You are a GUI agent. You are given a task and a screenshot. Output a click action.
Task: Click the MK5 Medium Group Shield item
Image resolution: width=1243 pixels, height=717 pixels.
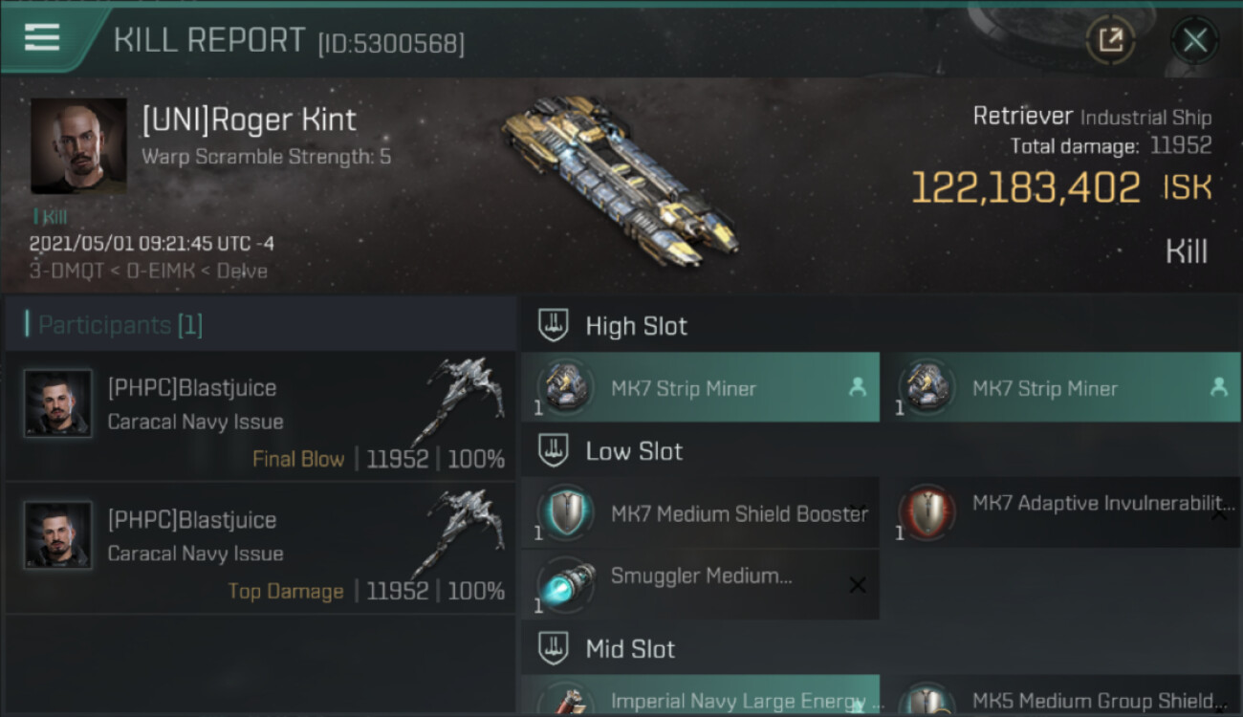point(1061,698)
